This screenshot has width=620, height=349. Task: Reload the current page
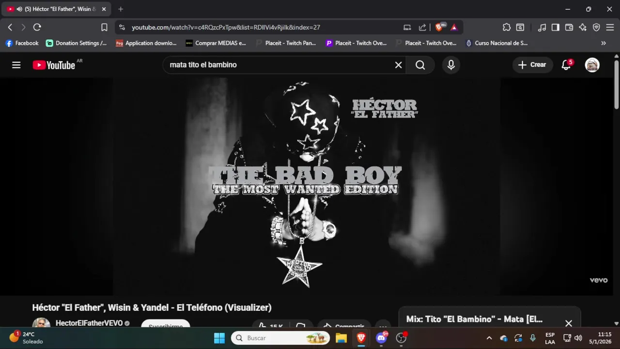37,28
